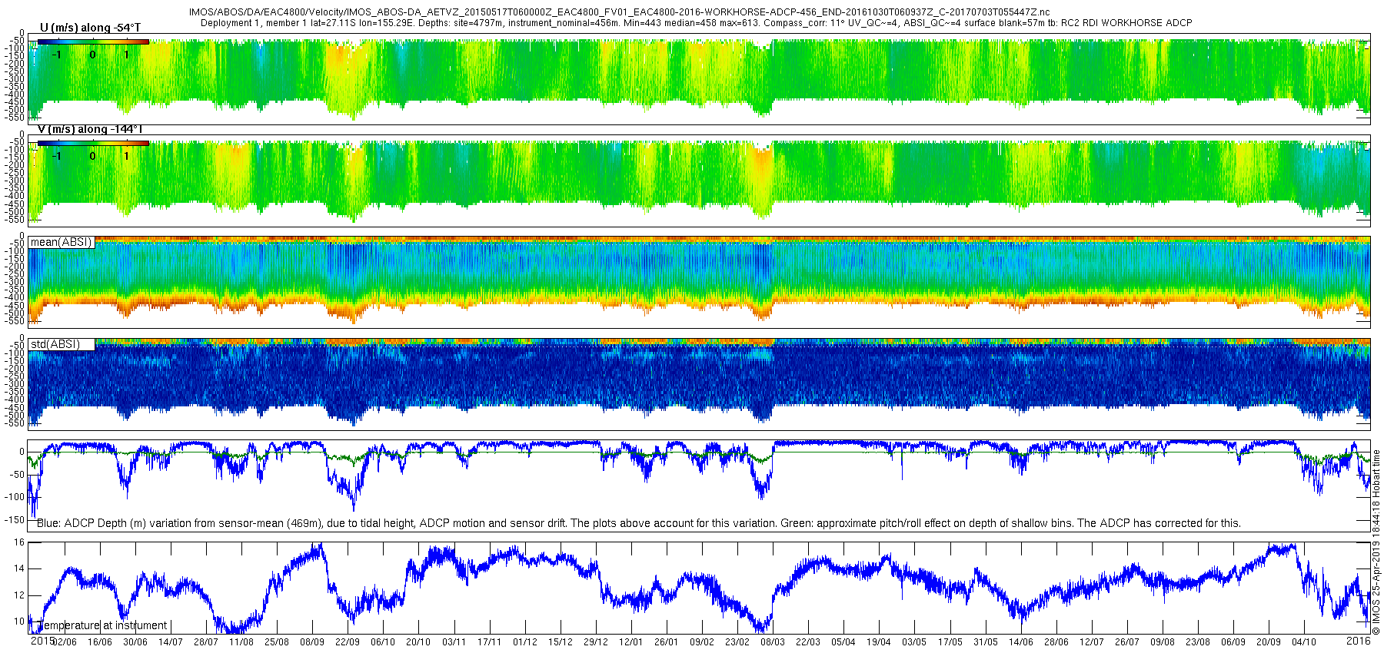The height and width of the screenshot is (653, 1384).
Task: Click the '12/07' date tick label
Action: pyautogui.click(x=1092, y=642)
